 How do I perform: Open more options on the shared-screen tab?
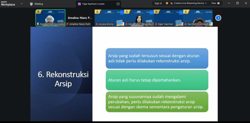[118, 4]
